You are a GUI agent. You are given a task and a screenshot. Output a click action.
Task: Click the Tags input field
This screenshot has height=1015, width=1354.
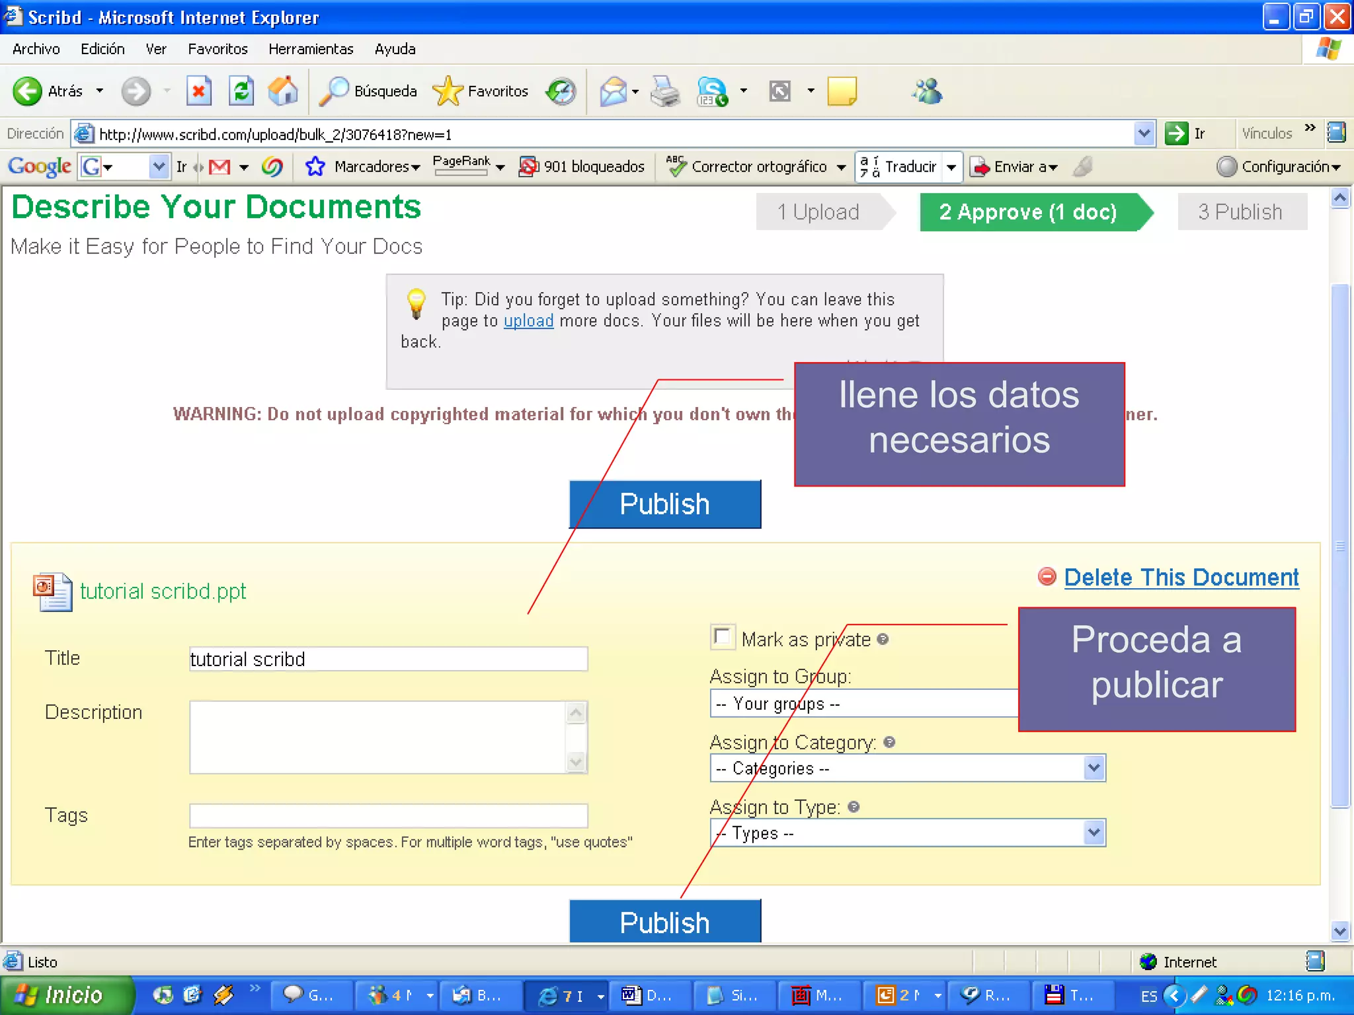[388, 815]
